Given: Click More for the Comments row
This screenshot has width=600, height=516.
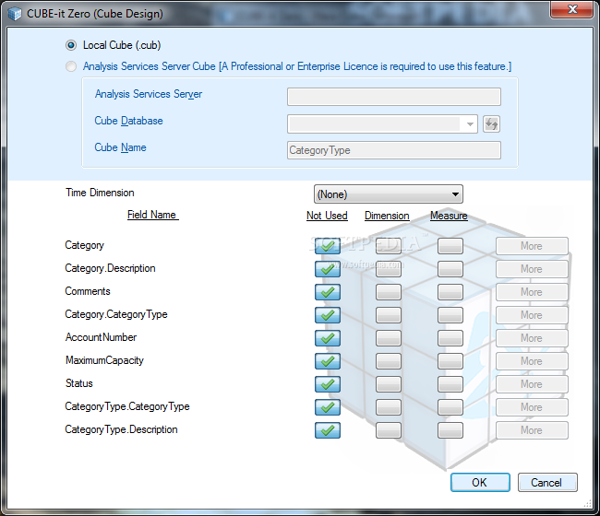Looking at the screenshot, I should [x=532, y=292].
